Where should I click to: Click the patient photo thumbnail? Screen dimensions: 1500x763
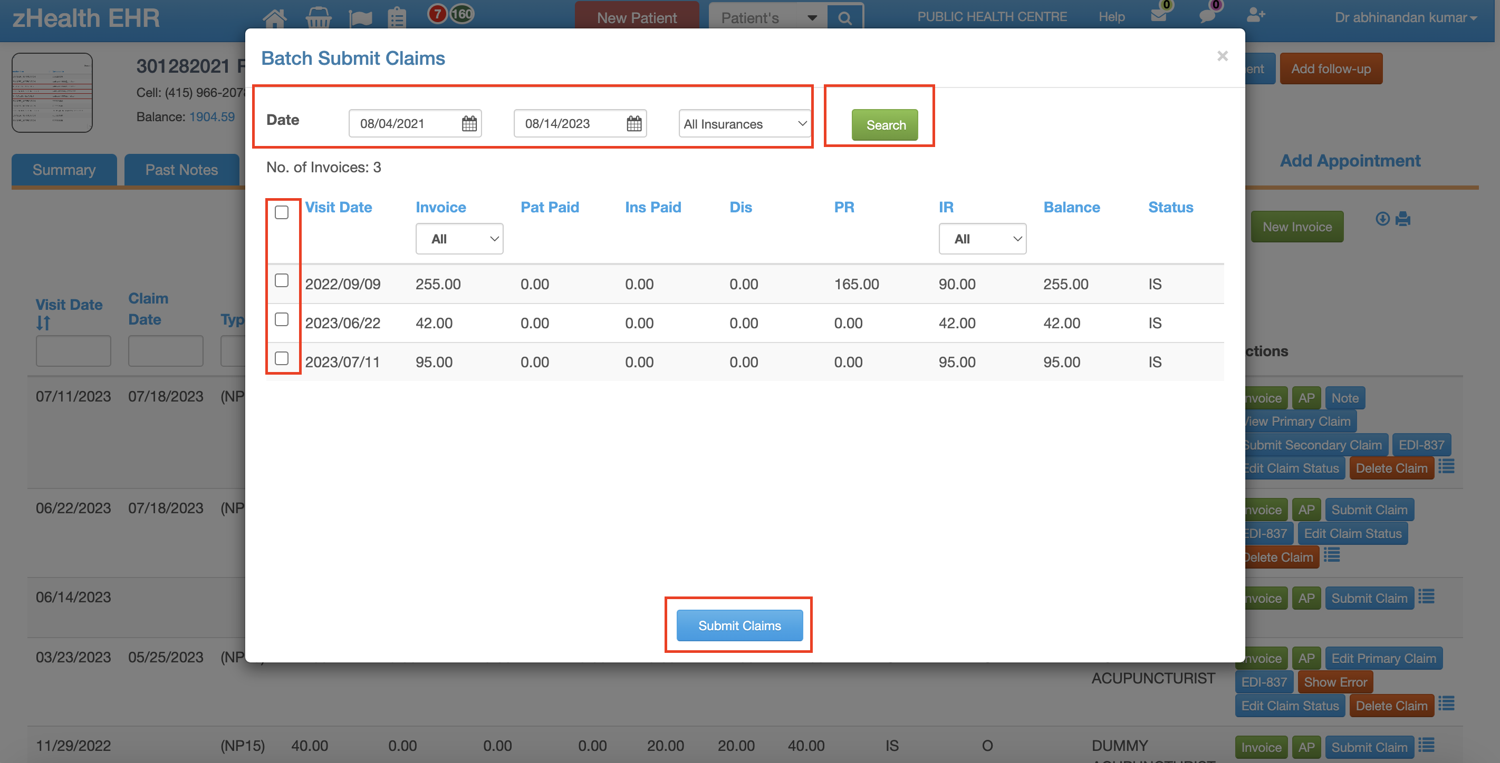[52, 92]
